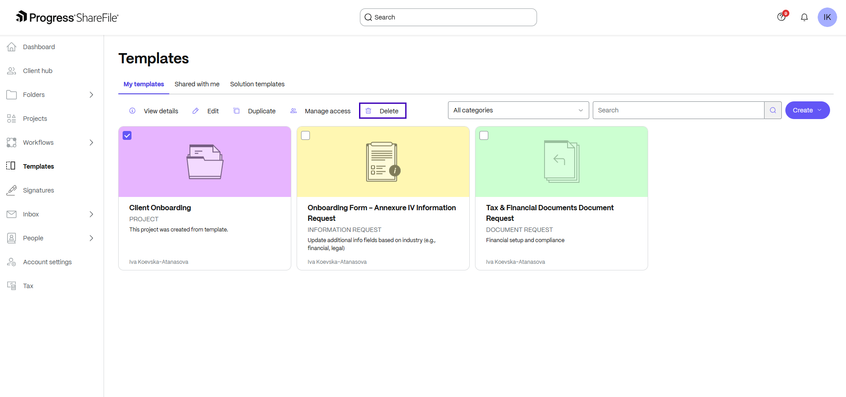This screenshot has width=846, height=397.
Task: Open the Client Onboarding template title
Action: 160,208
